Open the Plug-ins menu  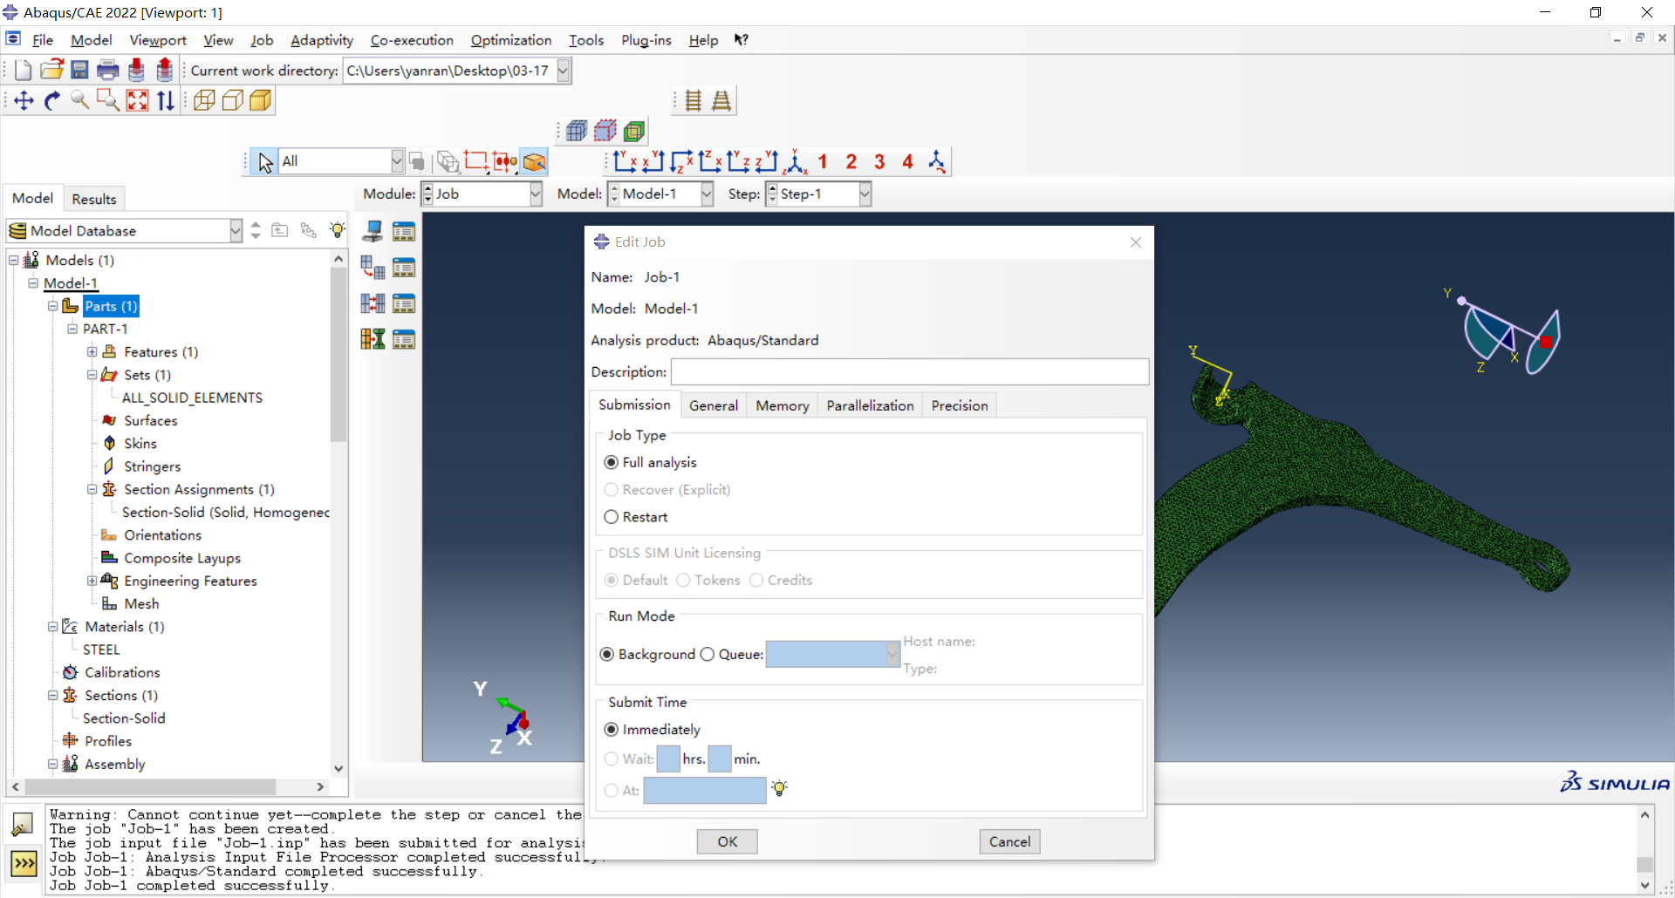(x=646, y=40)
